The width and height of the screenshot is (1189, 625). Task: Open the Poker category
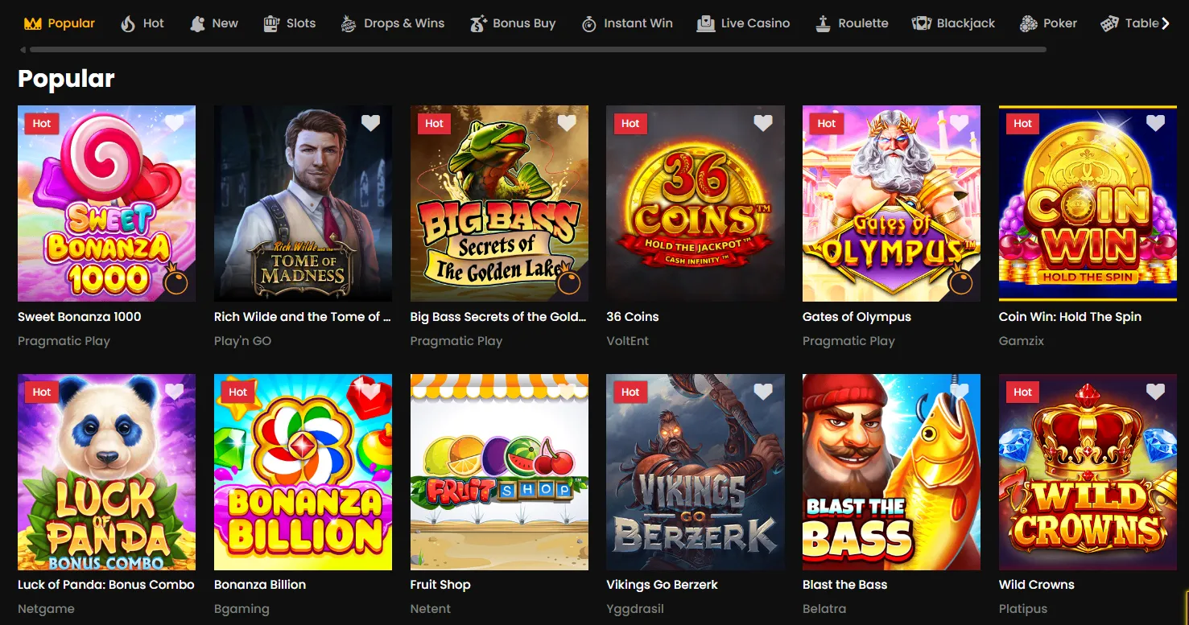click(1059, 23)
